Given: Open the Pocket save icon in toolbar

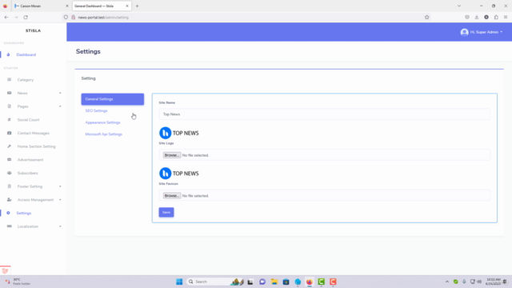Looking at the screenshot, I should click(x=467, y=18).
